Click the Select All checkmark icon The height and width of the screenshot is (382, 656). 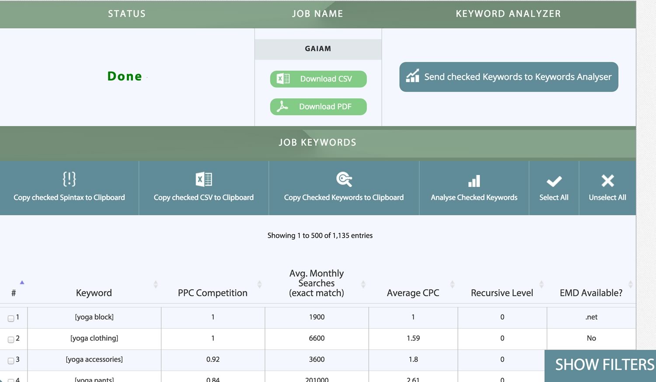click(554, 181)
